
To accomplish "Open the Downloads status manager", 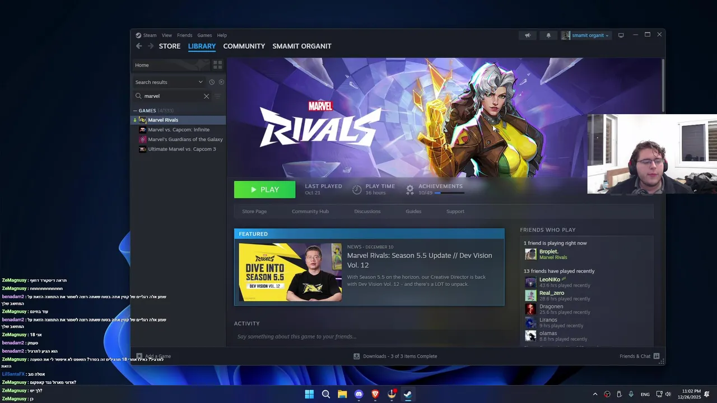I will click(395, 356).
